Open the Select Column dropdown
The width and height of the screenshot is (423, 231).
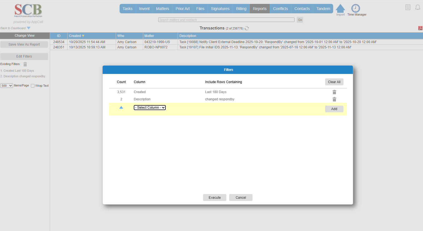click(x=150, y=108)
